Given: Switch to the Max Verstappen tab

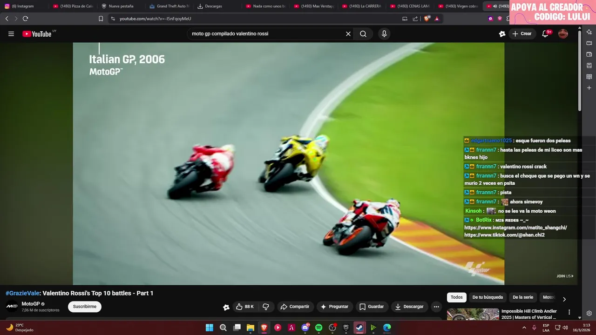Looking at the screenshot, I should coord(314,6).
